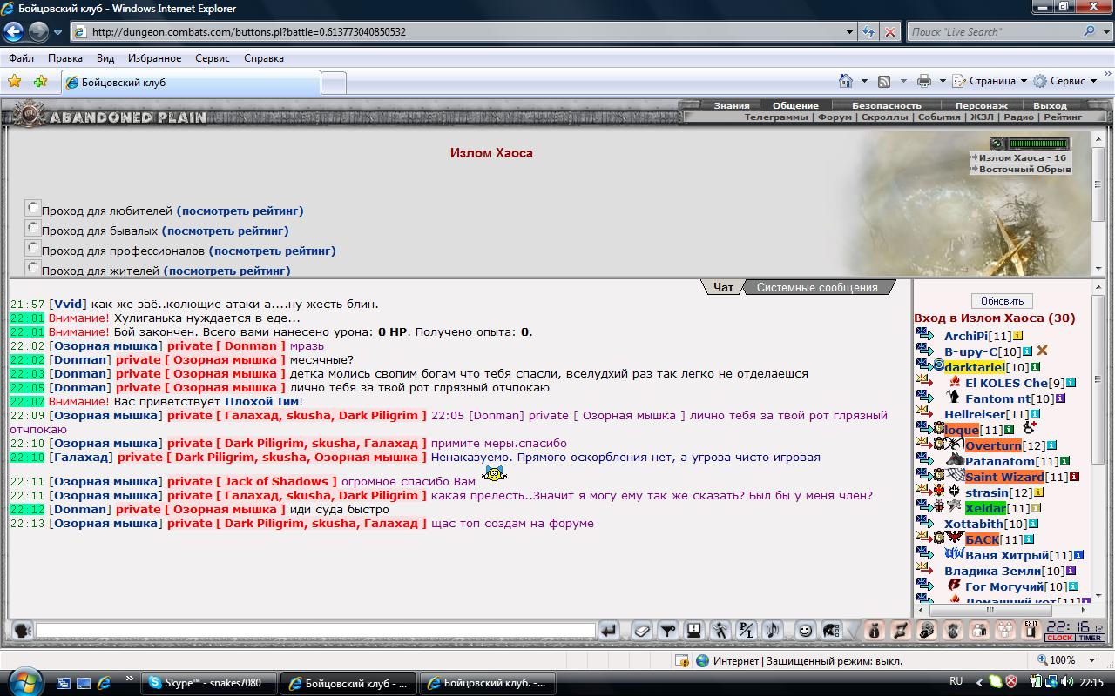Click the smiley emoticons icon in chat toolbar

[x=807, y=631]
